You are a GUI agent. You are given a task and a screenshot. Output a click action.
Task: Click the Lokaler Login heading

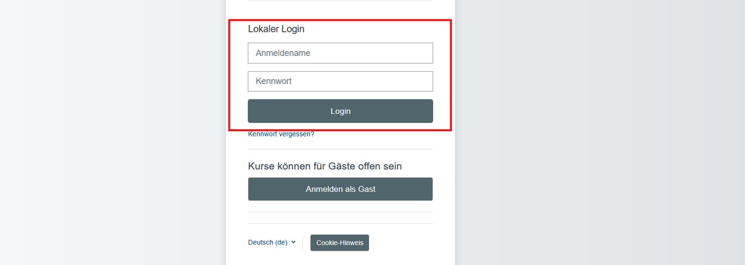coord(276,29)
